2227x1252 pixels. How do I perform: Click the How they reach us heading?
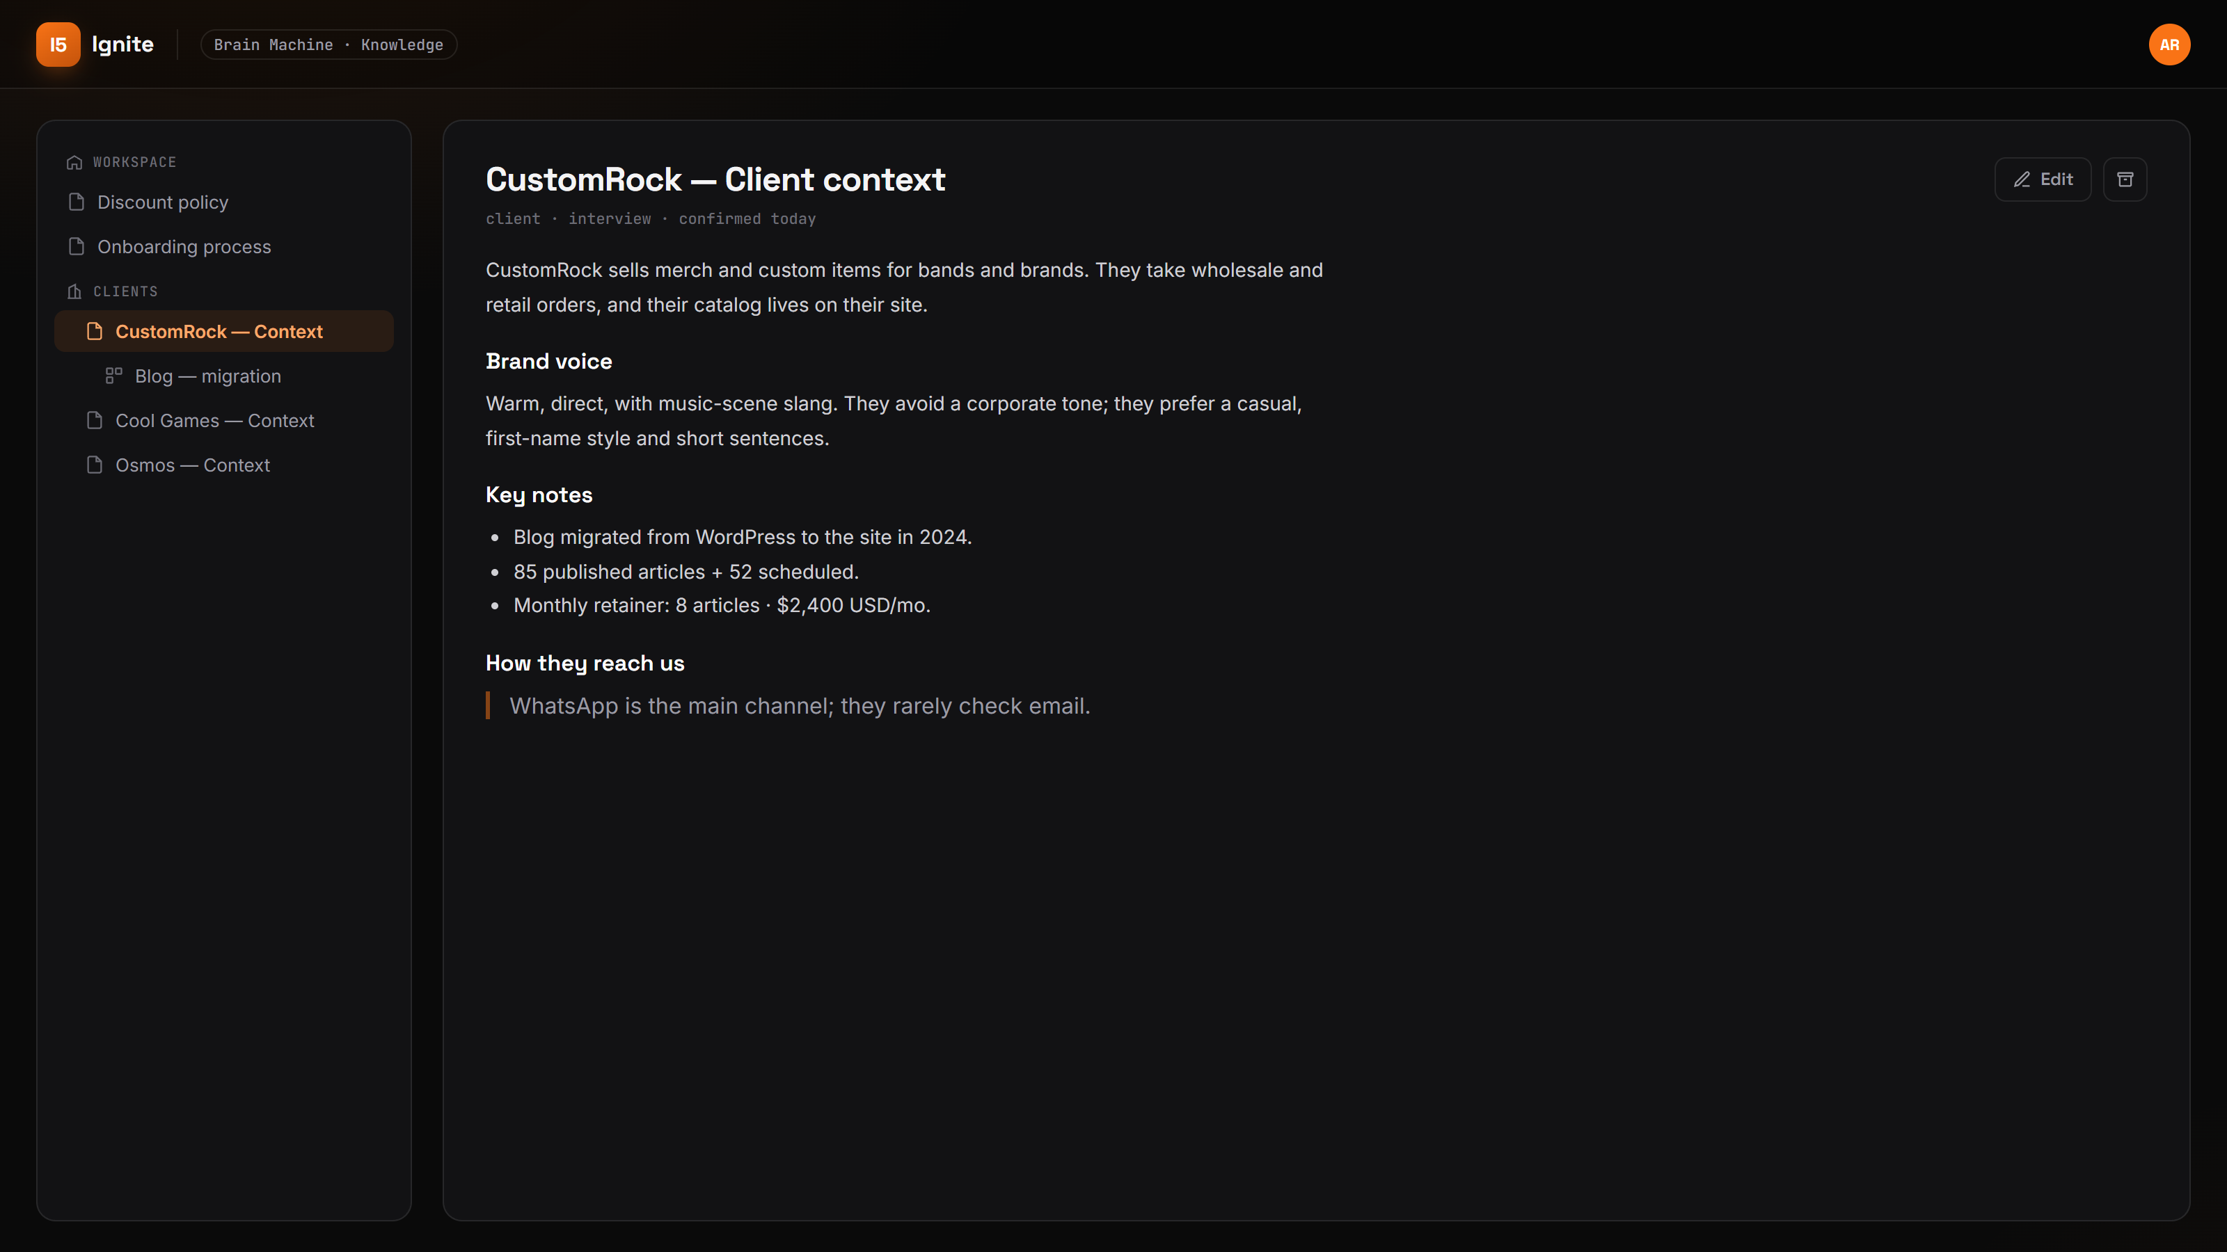(585, 663)
